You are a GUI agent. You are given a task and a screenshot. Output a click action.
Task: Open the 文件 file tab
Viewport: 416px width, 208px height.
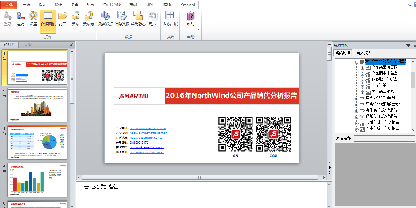point(9,5)
